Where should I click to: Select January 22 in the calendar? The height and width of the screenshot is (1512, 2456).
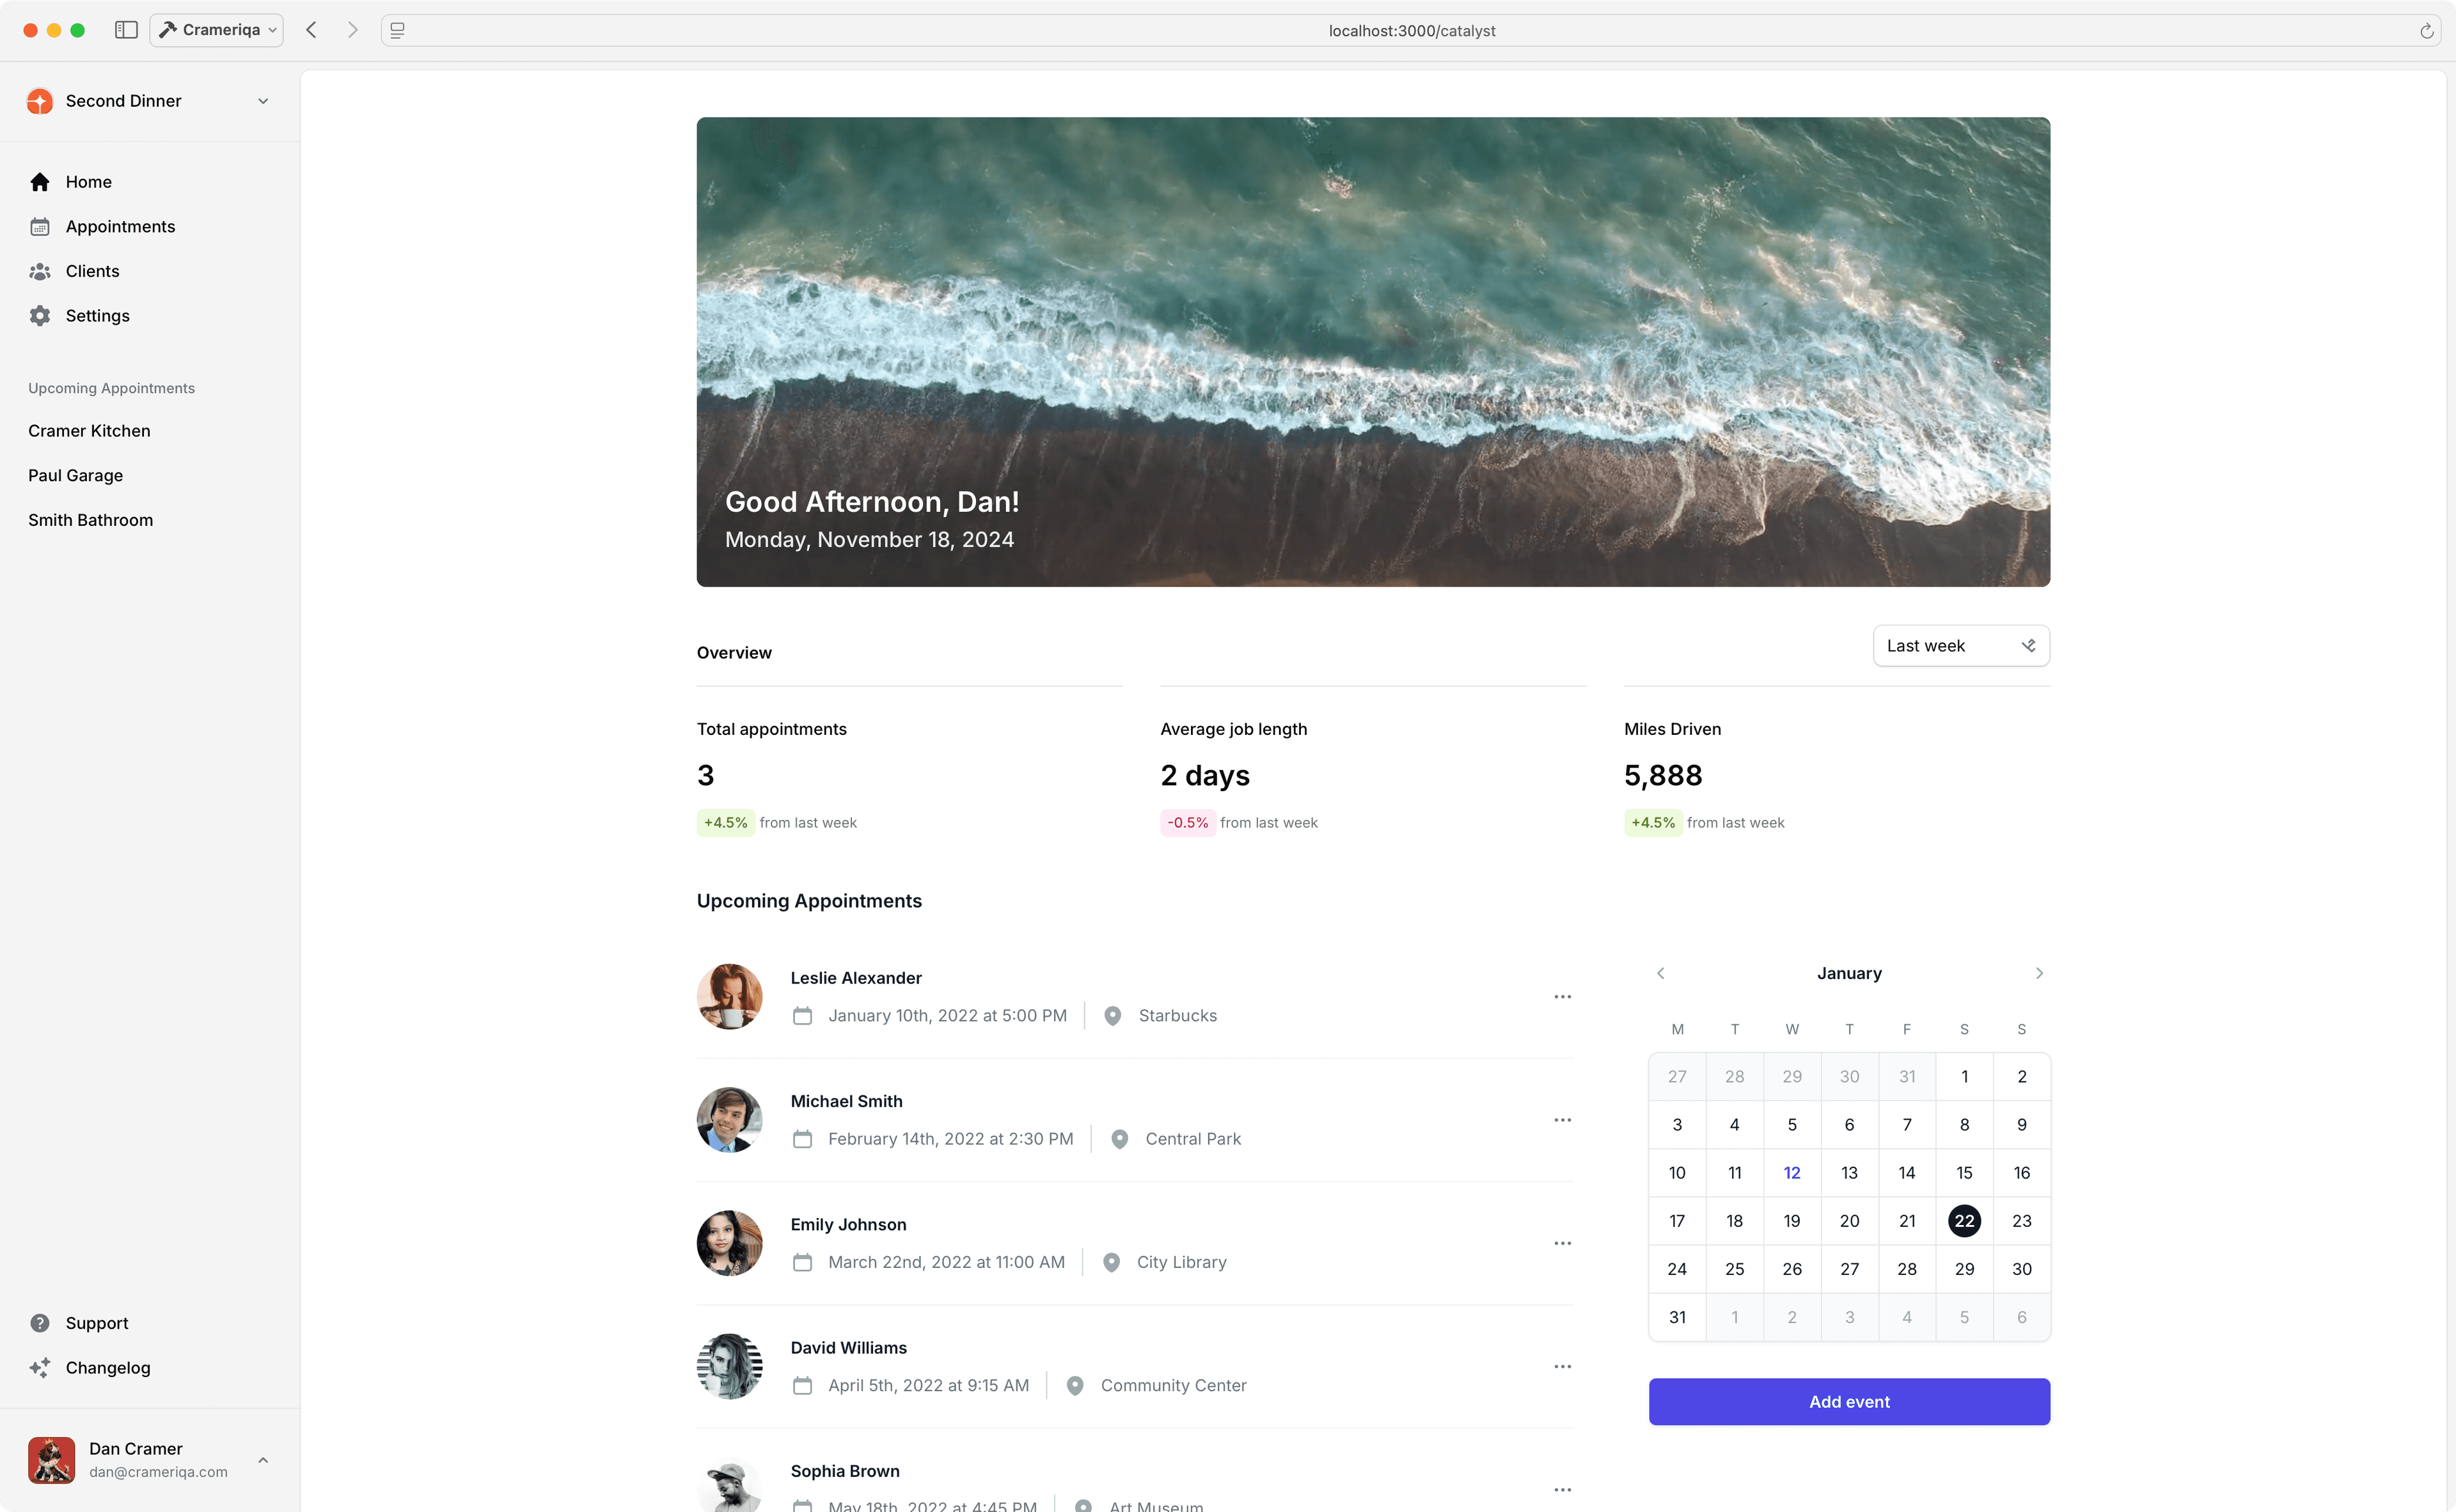(x=1964, y=1221)
